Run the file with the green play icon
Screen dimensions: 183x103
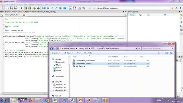click(x=21, y=8)
